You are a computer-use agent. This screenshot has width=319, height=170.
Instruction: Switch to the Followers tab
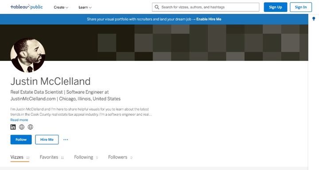[x=120, y=157]
